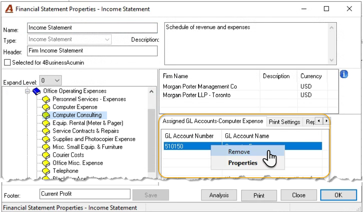
Task: Collapse the Office Operating Expenses node
Action: click(27, 91)
